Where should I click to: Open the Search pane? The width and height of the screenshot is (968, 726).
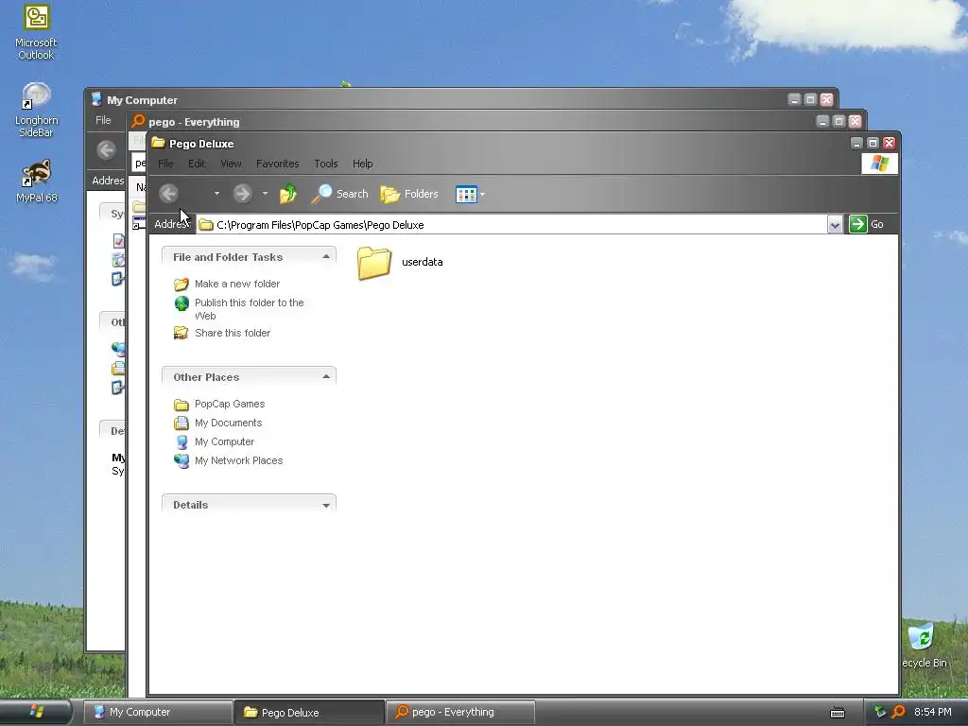click(x=339, y=194)
